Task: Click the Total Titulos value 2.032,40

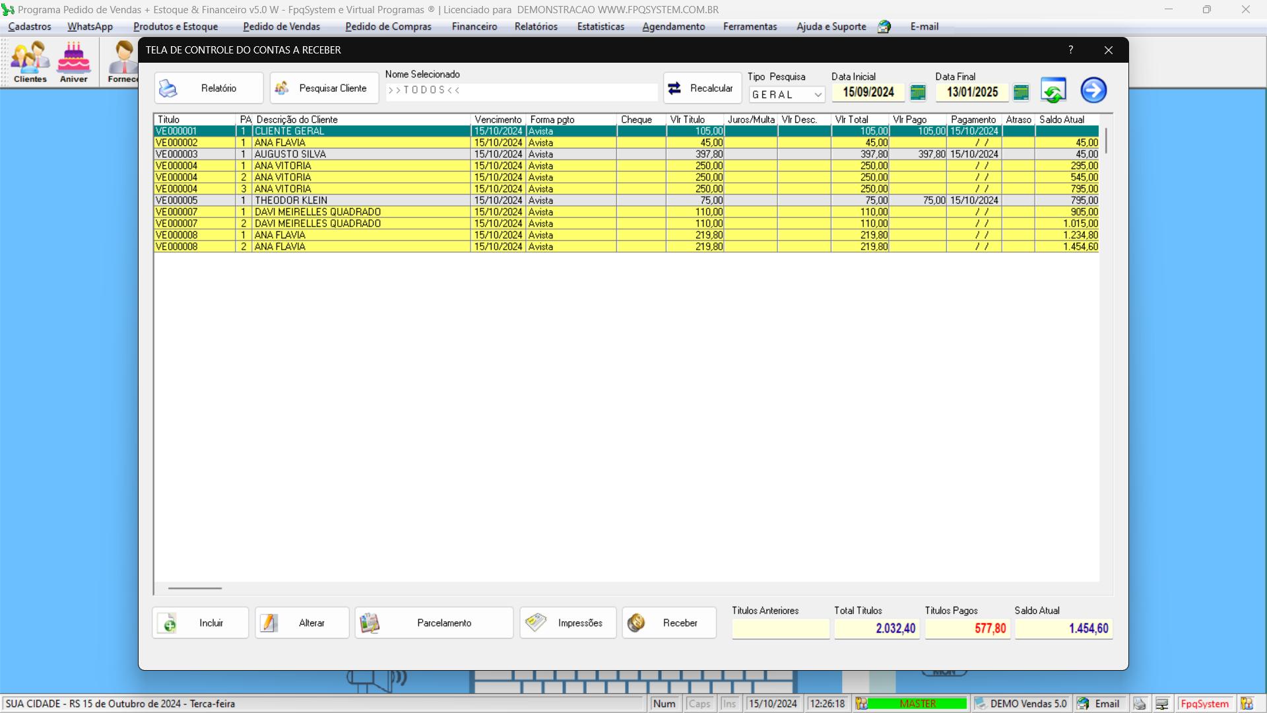Action: point(877,628)
